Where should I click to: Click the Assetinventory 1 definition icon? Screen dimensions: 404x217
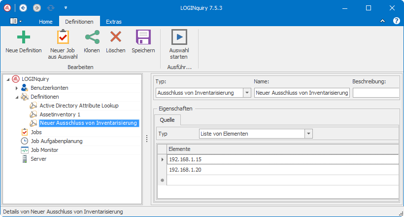pyautogui.click(x=33, y=114)
